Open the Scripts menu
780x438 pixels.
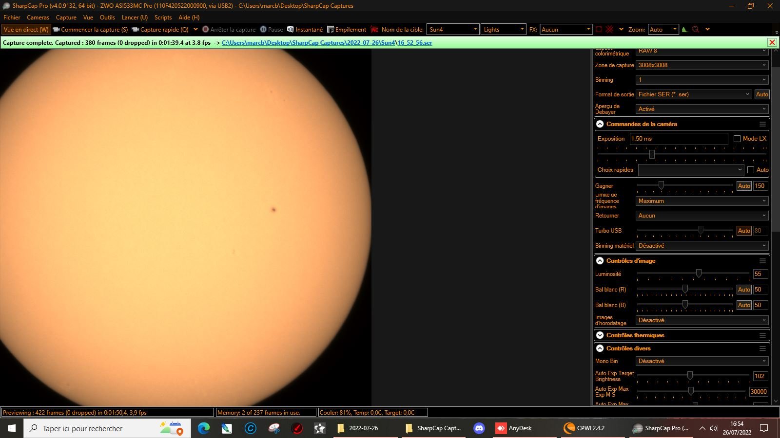point(163,18)
